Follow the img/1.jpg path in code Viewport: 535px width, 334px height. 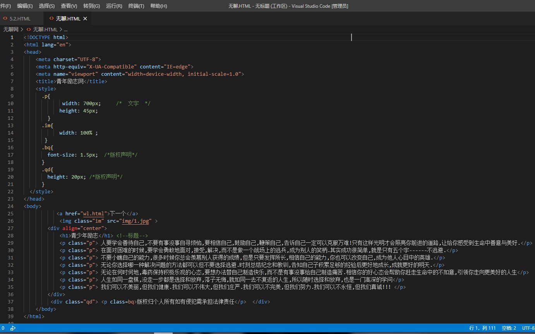click(x=135, y=221)
